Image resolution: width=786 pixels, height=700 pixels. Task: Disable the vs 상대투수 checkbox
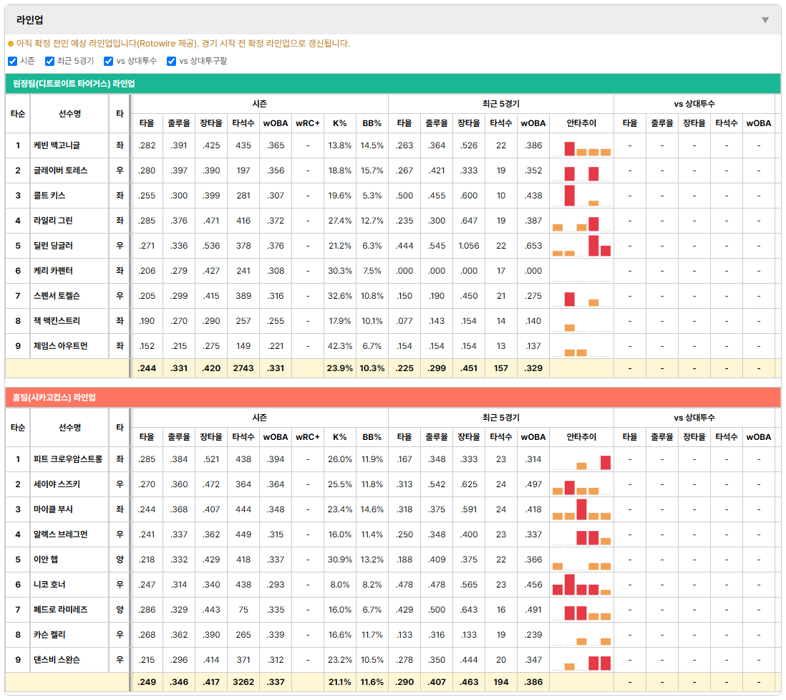click(x=108, y=61)
